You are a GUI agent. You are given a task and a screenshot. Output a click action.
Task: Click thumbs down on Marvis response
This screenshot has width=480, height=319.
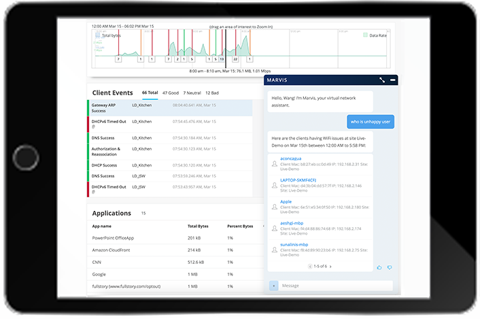(390, 267)
